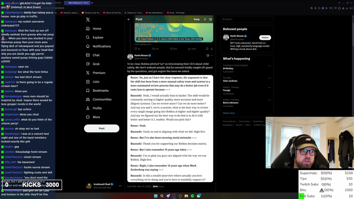The image size is (354, 199).
Task: Open Notifications via the bell icon
Action: coord(88,46)
